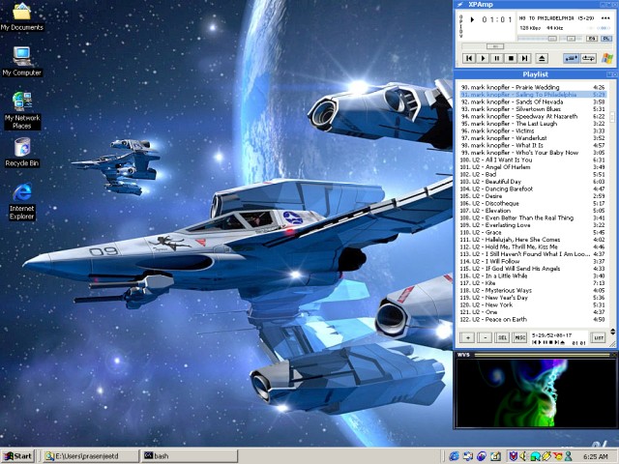Toggle shuffle mode in player
This screenshot has height=464, width=619.
coord(572,58)
